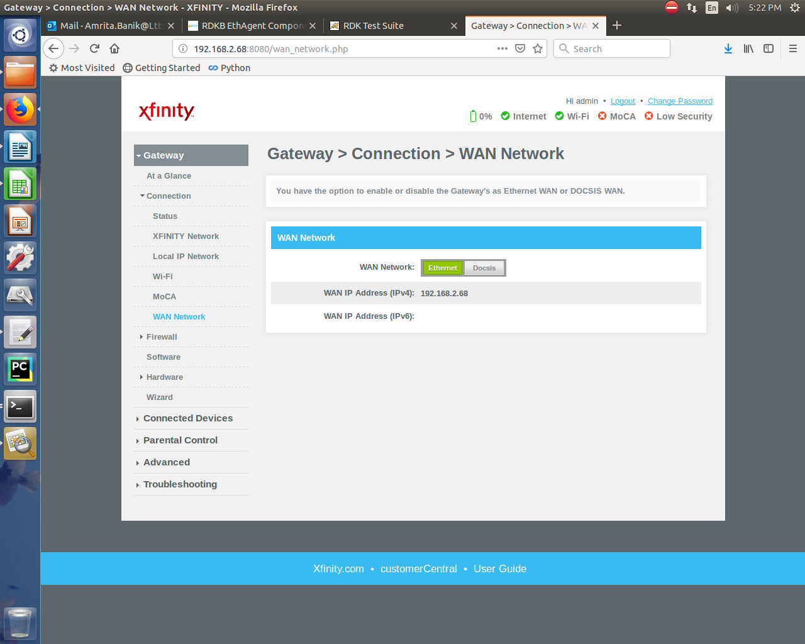Open the Change Password link
The width and height of the screenshot is (805, 644).
pyautogui.click(x=680, y=101)
